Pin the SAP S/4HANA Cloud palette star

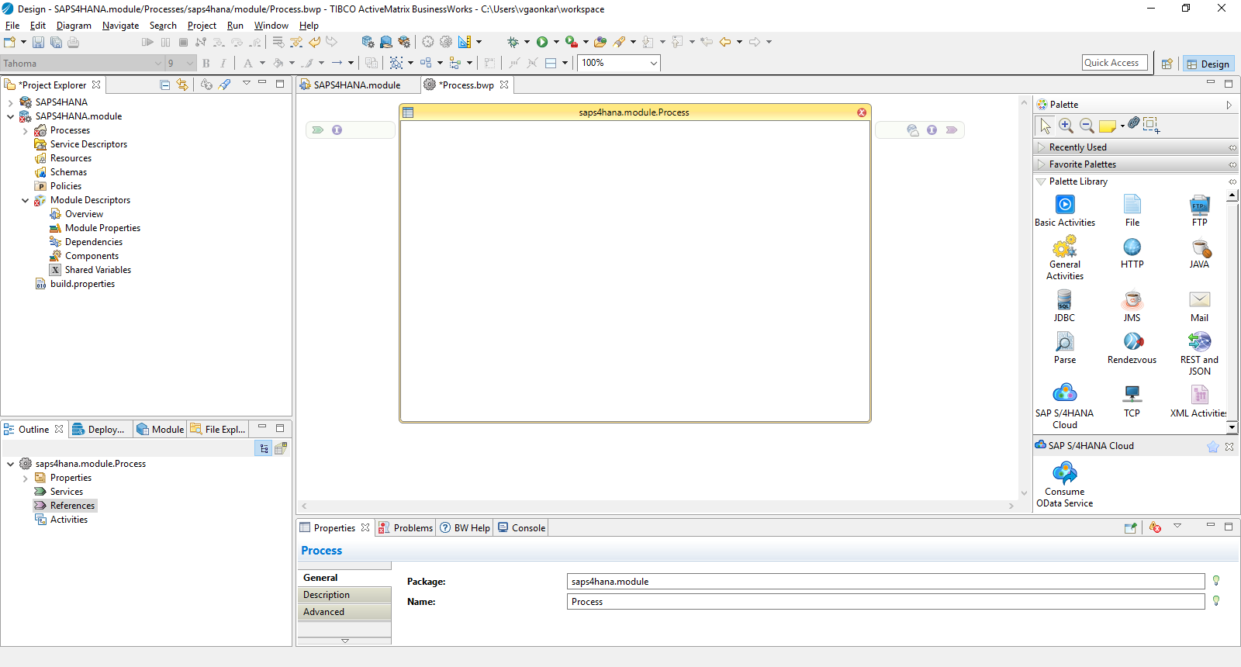coord(1212,447)
